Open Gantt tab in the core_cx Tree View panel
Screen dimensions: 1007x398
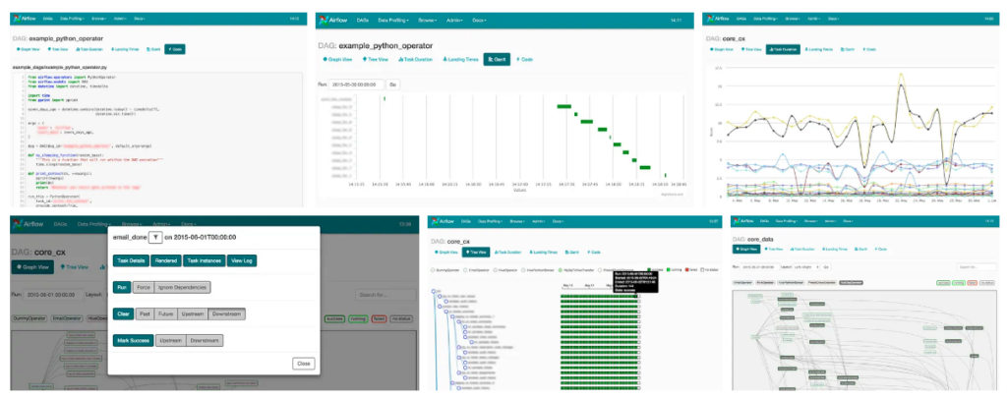(572, 253)
